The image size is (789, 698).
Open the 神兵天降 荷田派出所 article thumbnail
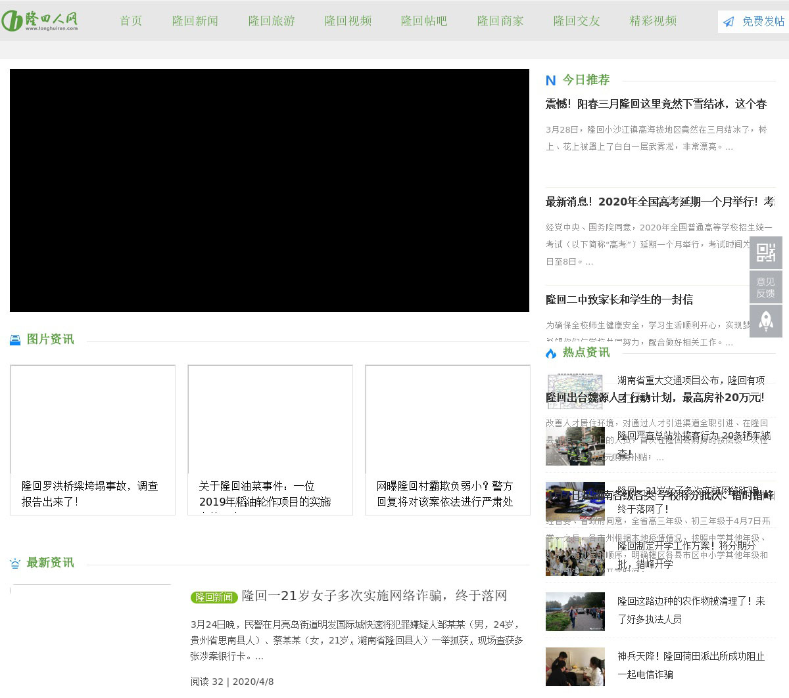pos(575,666)
